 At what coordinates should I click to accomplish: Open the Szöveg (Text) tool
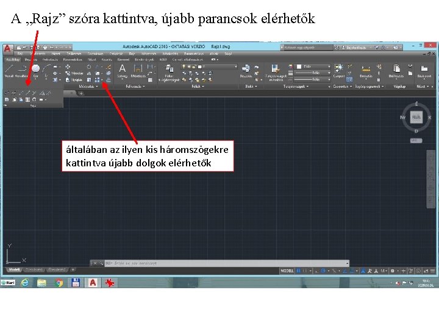[x=122, y=71]
